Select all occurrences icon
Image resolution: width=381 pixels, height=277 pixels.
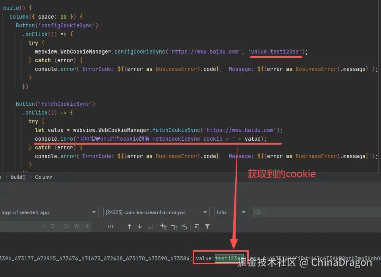click(184, 226)
